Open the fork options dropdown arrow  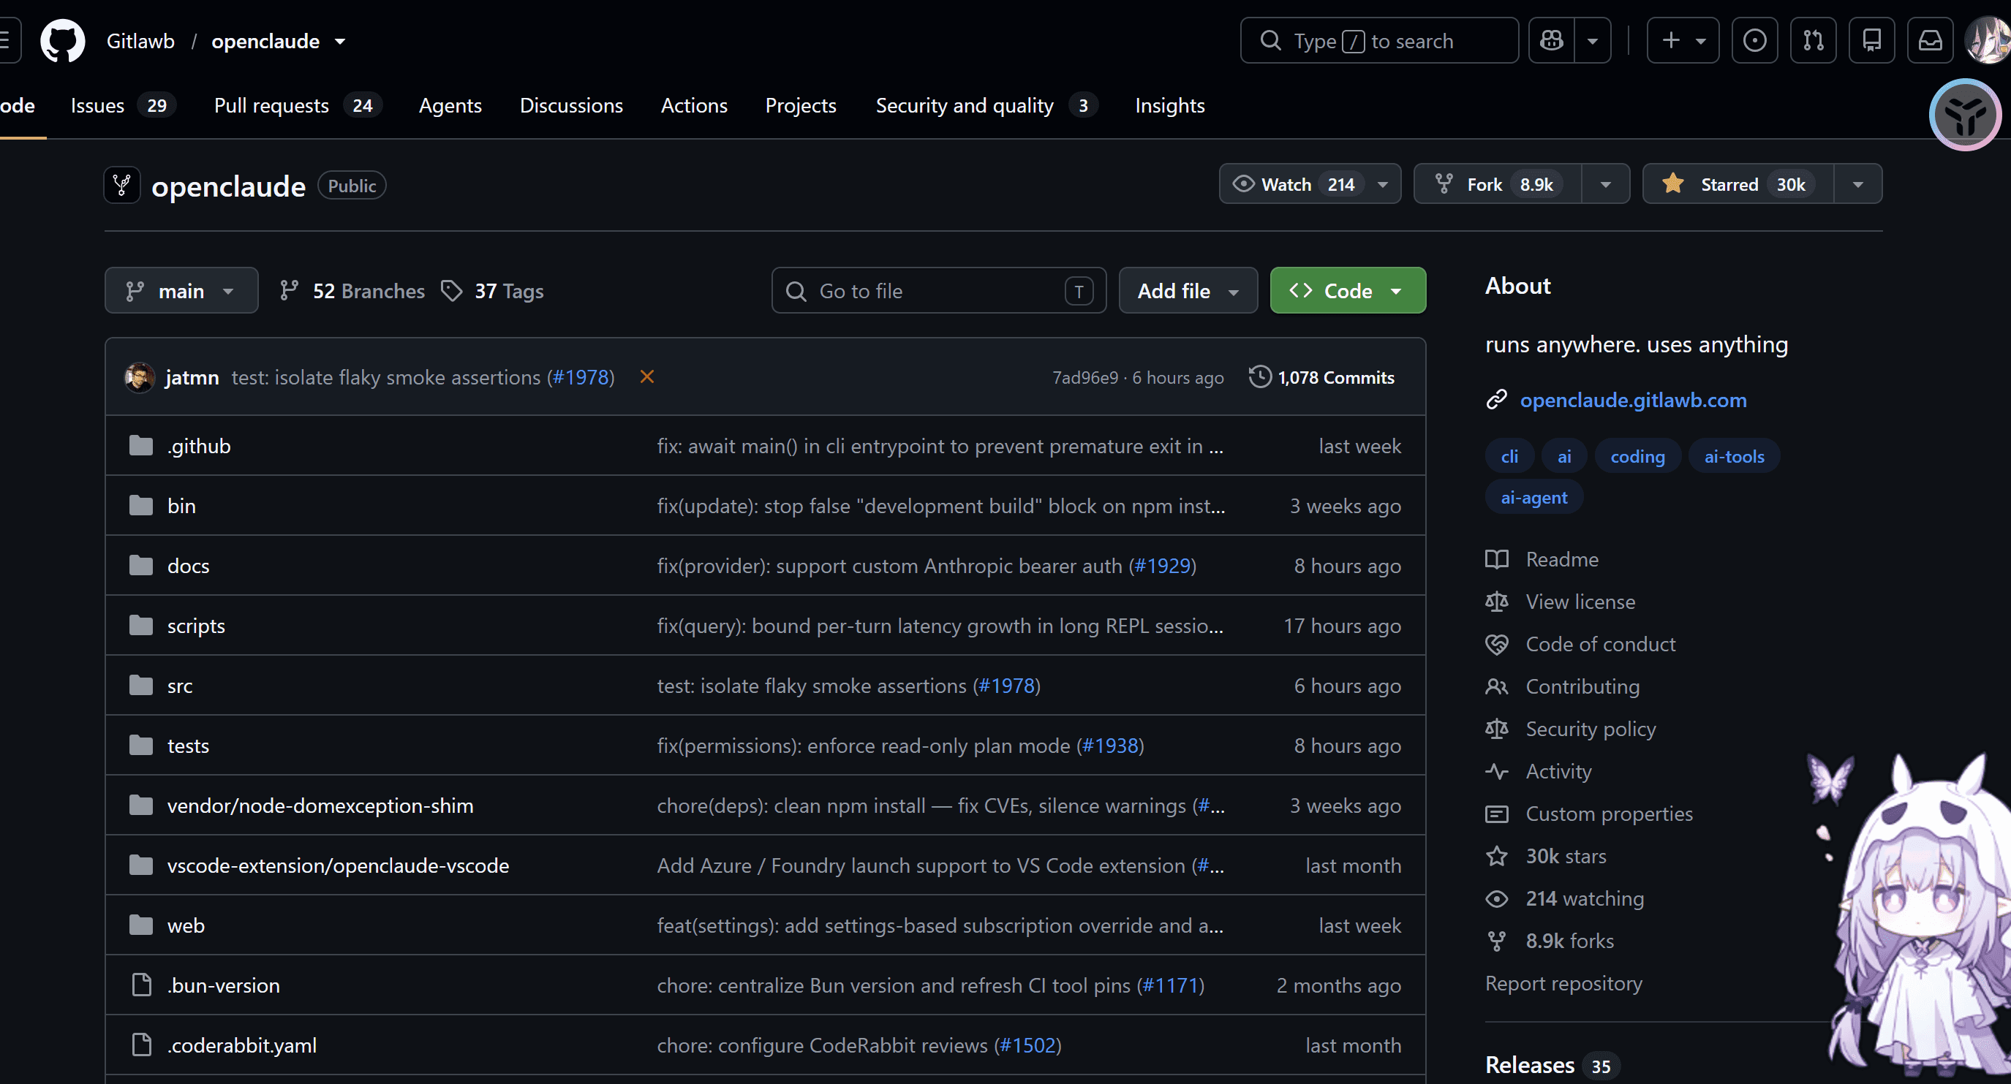click(1605, 184)
